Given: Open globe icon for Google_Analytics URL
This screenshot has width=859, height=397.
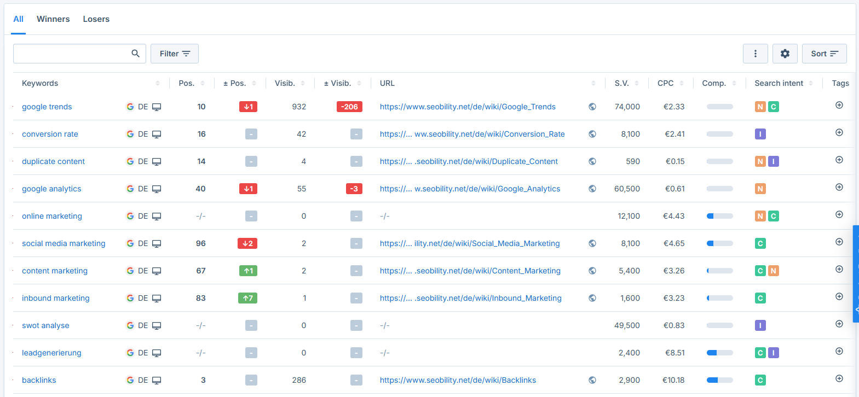Looking at the screenshot, I should 592,189.
